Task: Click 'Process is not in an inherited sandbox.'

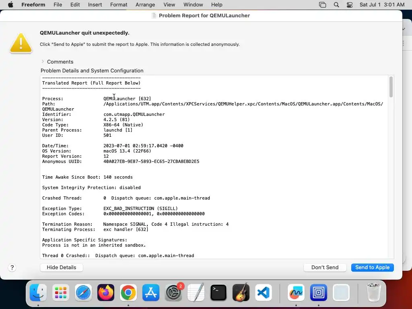Action: [x=94, y=245]
